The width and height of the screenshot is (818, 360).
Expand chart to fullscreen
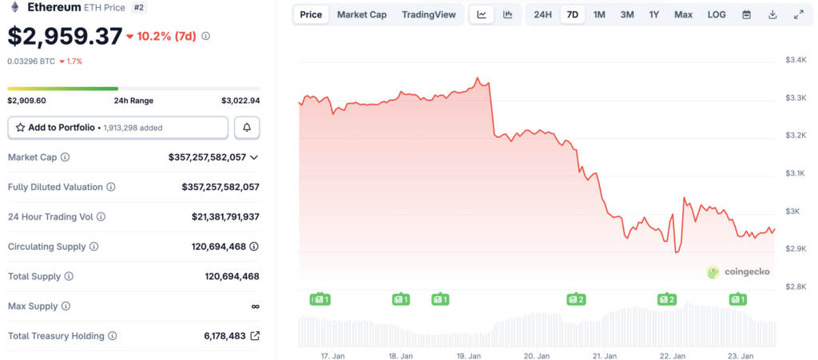point(798,14)
